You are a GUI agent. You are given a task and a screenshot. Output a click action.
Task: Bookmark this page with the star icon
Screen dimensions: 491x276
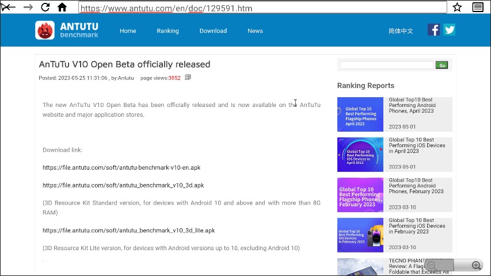[457, 7]
